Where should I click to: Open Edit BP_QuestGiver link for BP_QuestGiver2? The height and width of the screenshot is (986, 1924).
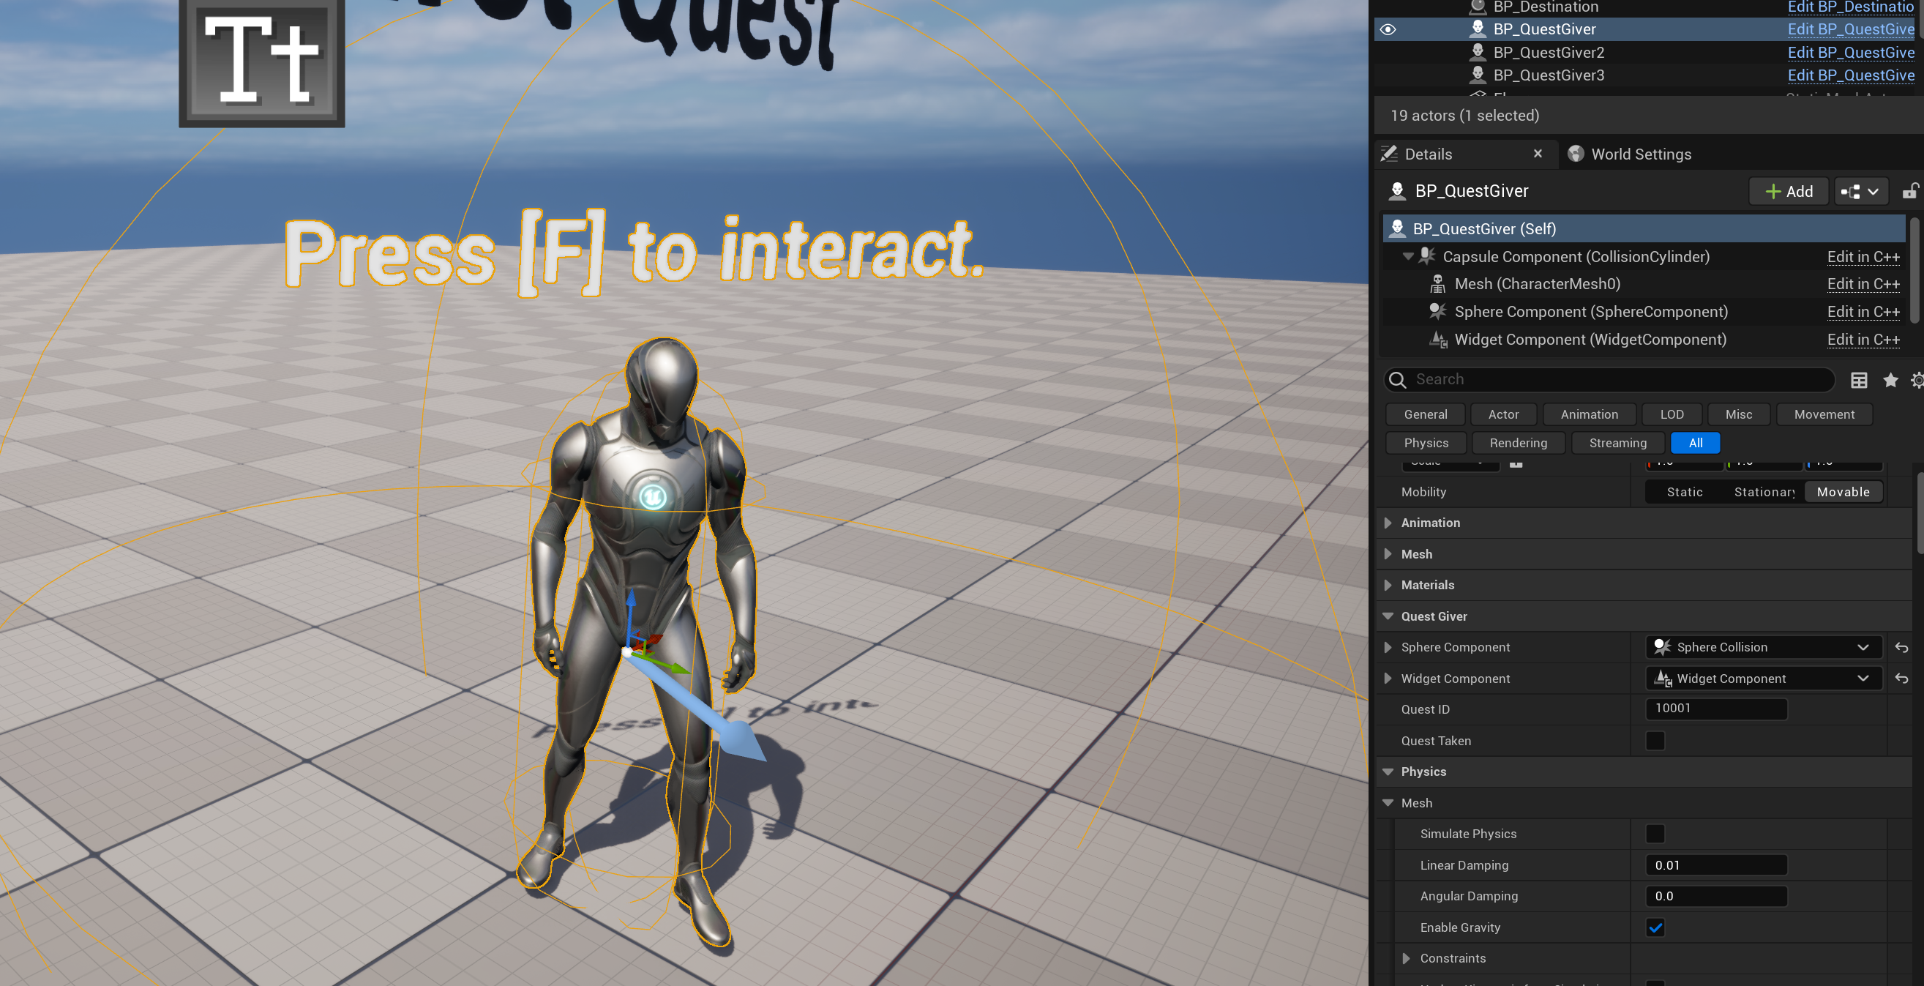click(1851, 52)
